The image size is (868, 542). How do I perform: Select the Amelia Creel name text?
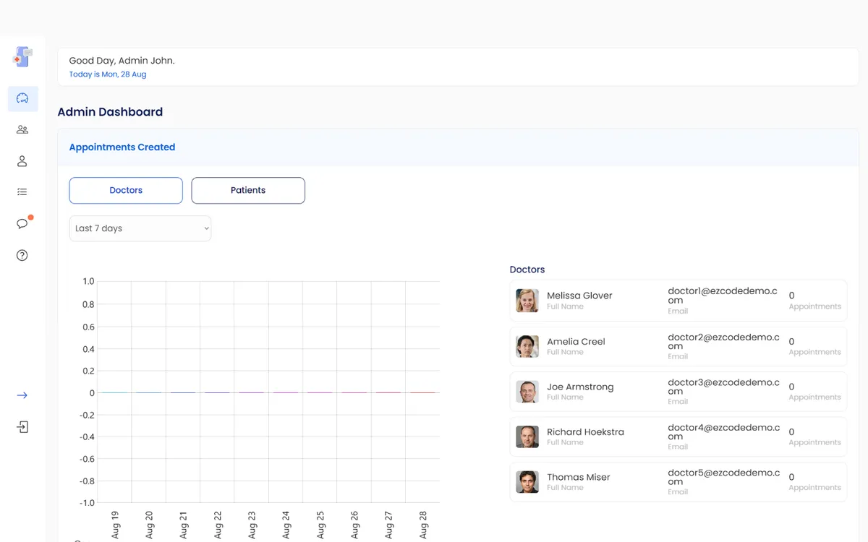click(x=576, y=341)
